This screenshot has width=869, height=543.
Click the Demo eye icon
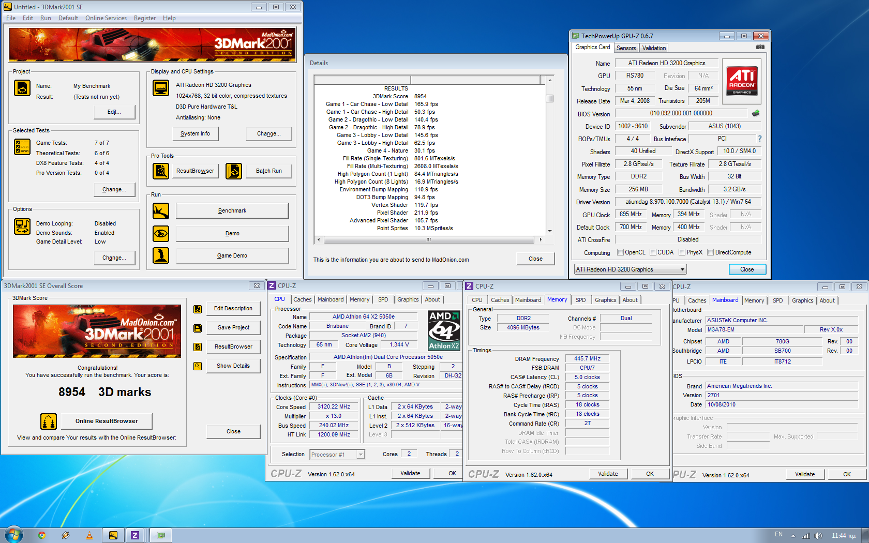pos(161,234)
